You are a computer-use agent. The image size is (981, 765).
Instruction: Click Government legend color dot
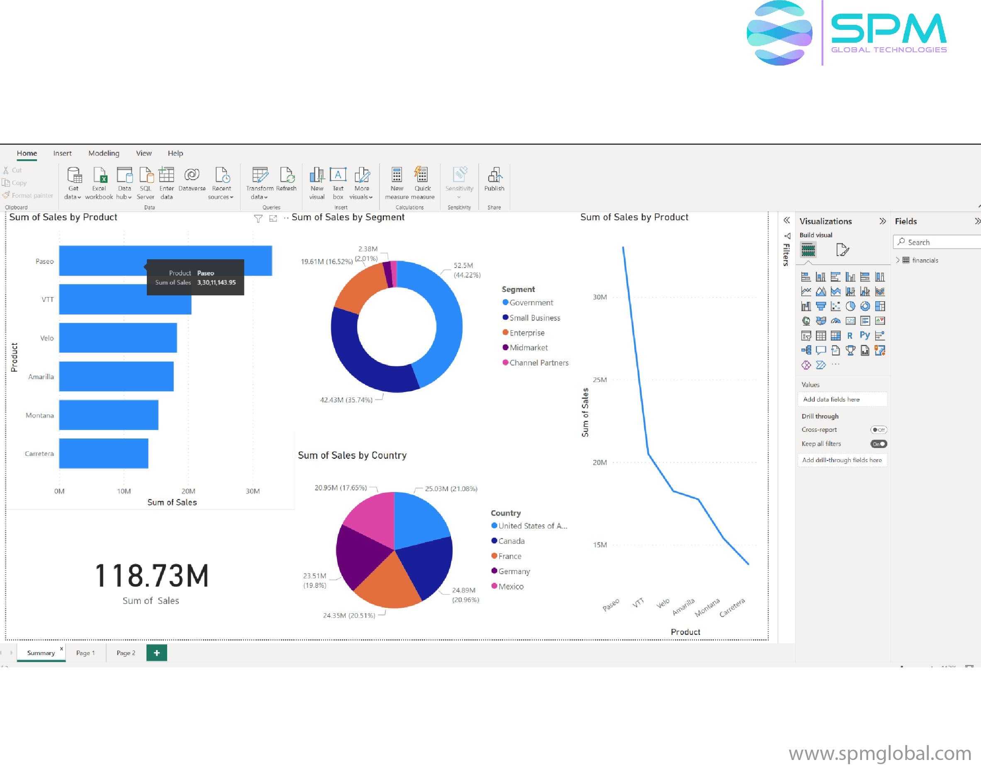(505, 302)
